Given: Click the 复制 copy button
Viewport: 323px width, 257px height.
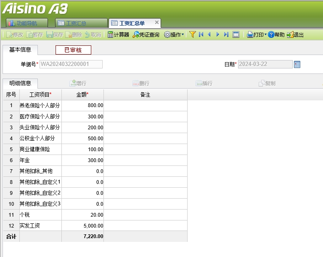Looking at the screenshot, I should click(267, 83).
